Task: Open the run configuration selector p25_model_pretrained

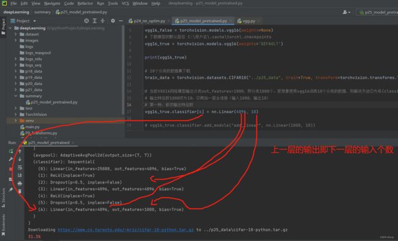Action: click(378, 12)
